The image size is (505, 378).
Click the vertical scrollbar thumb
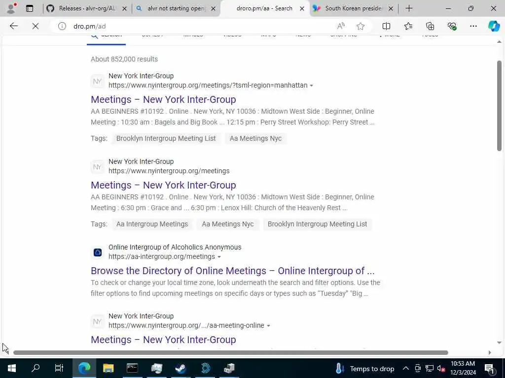click(x=499, y=105)
